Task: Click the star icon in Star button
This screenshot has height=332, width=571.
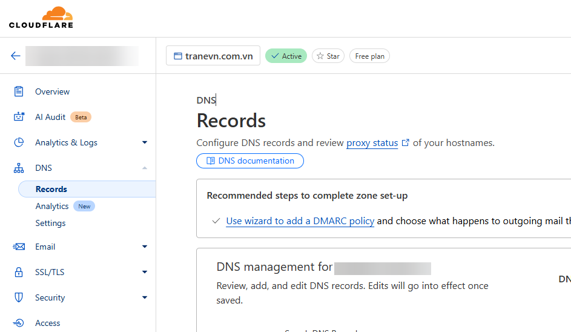Action: click(320, 56)
